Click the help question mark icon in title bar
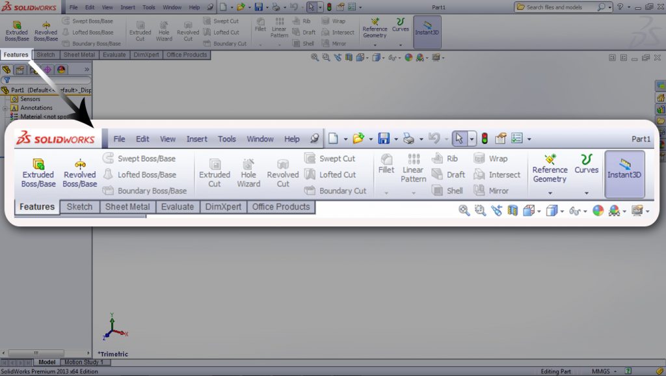 (620, 7)
